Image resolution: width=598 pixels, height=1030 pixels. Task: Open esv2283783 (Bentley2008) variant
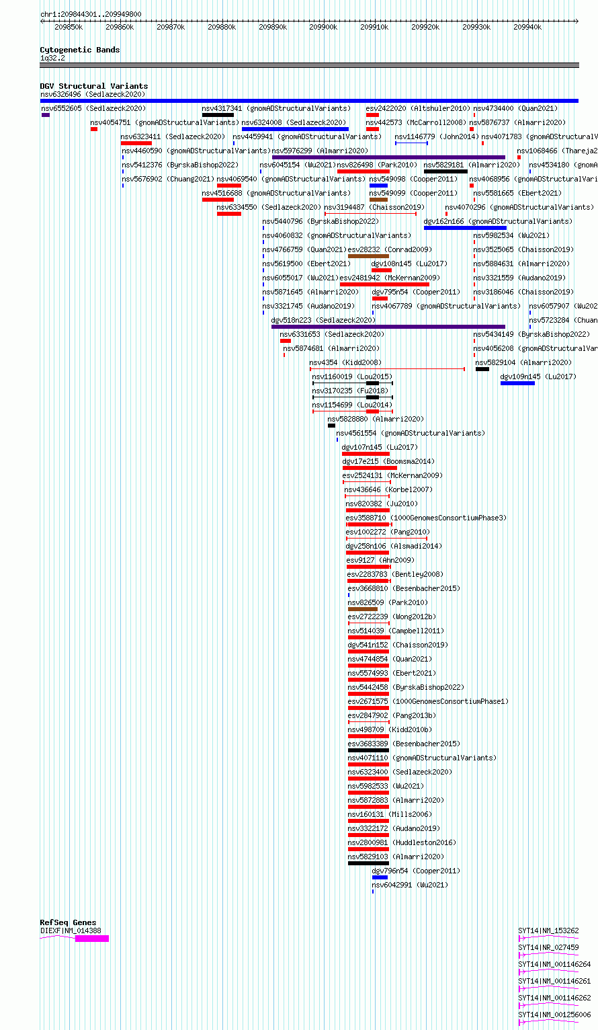395,574
